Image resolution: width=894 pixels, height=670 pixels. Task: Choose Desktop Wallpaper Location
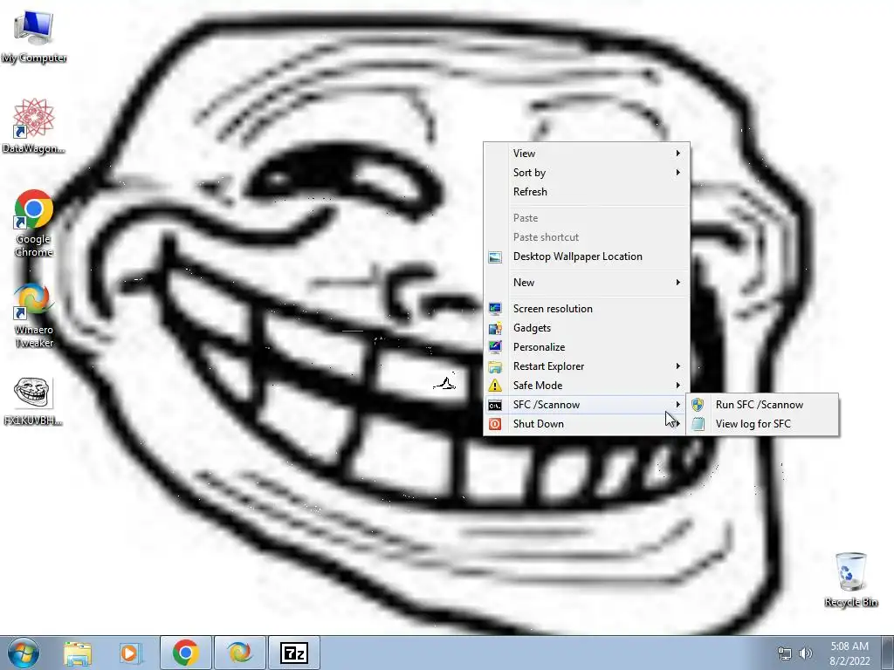pos(587,256)
